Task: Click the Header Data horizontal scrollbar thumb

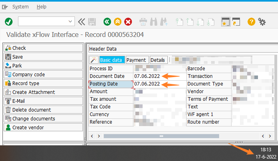Action: pos(161,136)
